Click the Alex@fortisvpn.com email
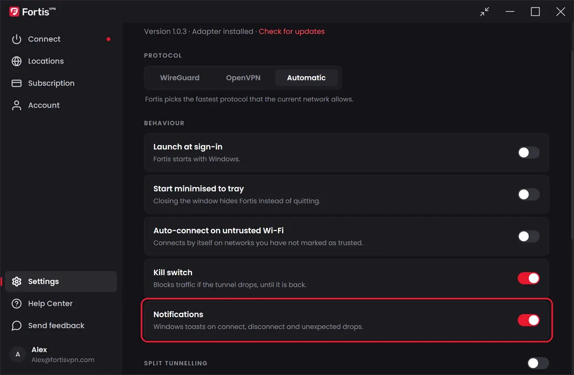 coord(63,360)
